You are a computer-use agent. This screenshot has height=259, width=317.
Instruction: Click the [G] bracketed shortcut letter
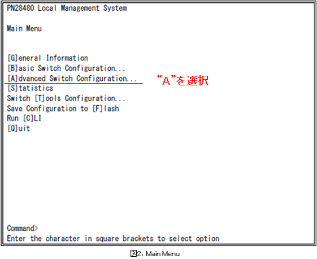click(13, 58)
